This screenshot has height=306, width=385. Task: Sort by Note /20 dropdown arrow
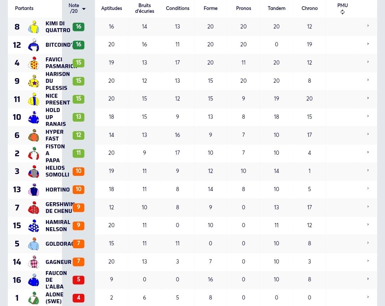84,9
